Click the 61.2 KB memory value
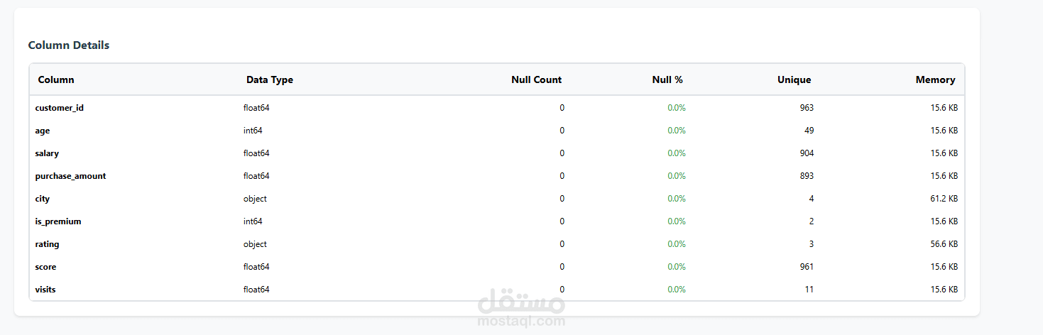Screen dimensions: 1043x335 (944, 199)
